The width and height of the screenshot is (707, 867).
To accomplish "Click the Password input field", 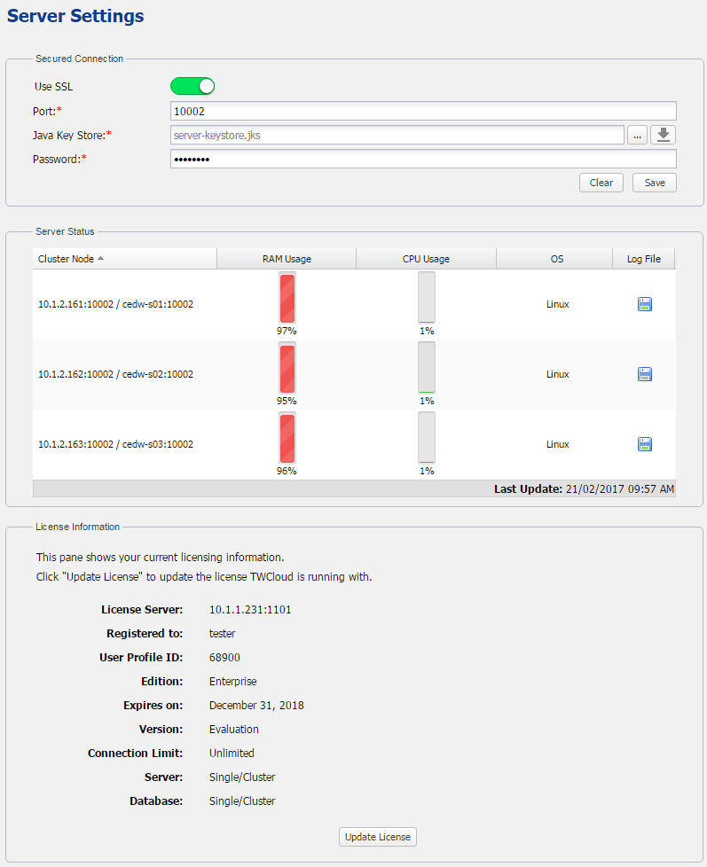I will (x=423, y=160).
